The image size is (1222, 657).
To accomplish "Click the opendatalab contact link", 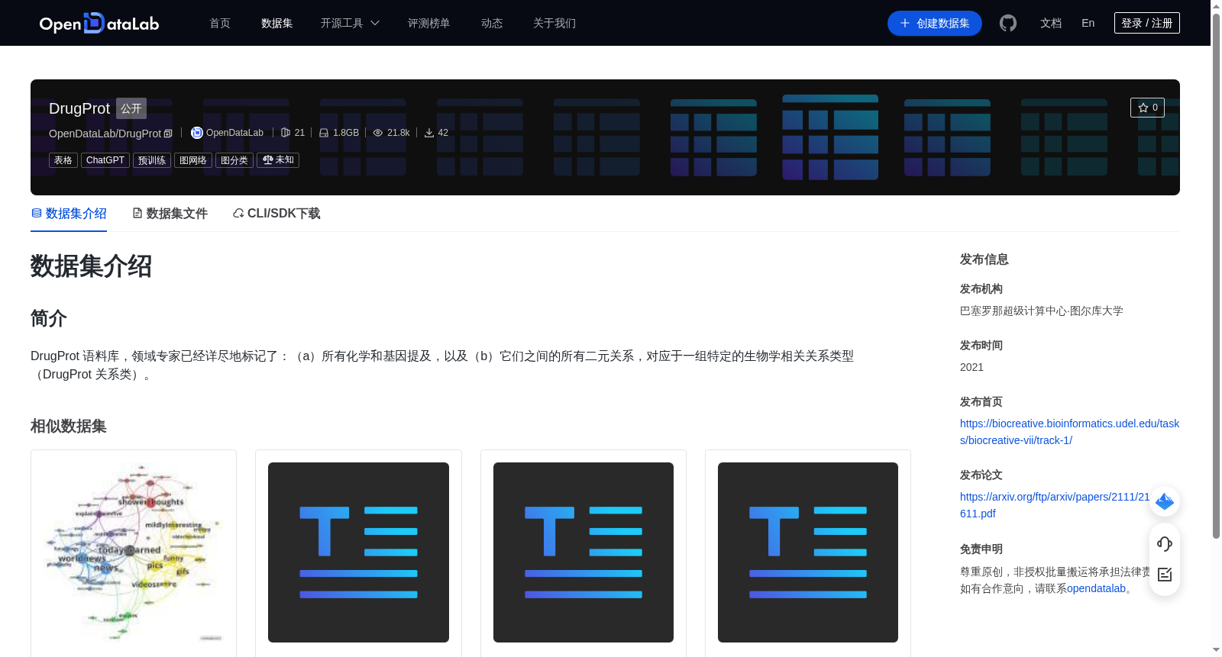I will [1097, 588].
